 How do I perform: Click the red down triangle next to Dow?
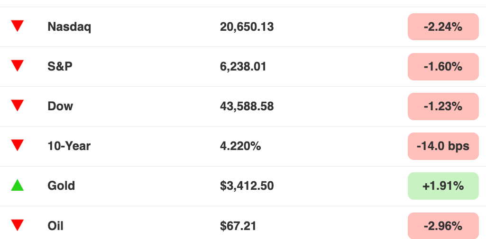[18, 106]
